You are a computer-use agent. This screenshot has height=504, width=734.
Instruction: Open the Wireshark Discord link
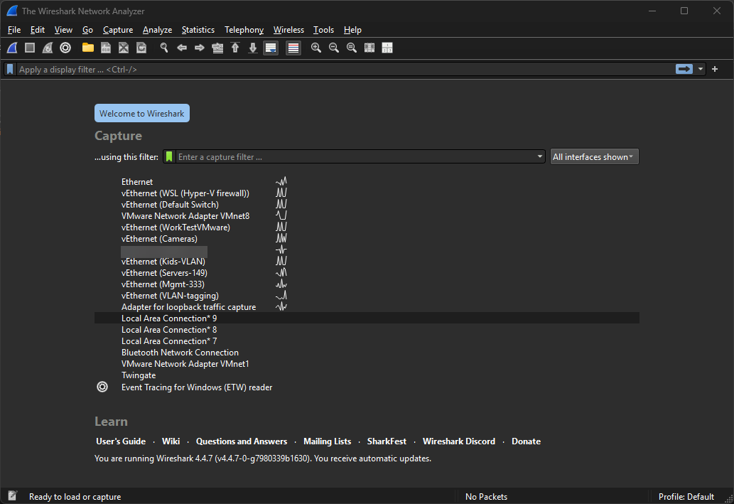(x=458, y=441)
